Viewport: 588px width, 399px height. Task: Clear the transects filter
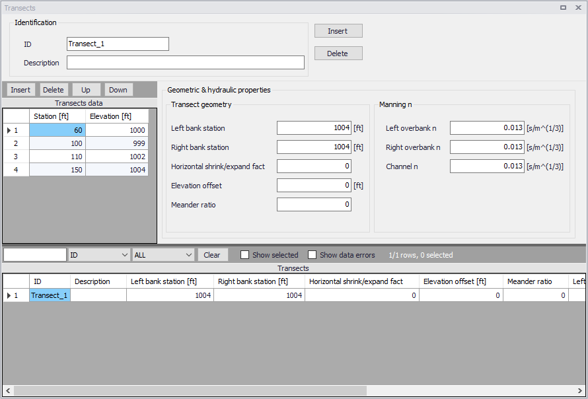click(x=213, y=255)
